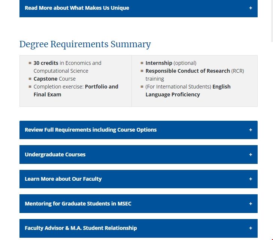This screenshot has height=240, width=273.
Task: Click the 'Internship' optional requirement text
Action: click(159, 63)
